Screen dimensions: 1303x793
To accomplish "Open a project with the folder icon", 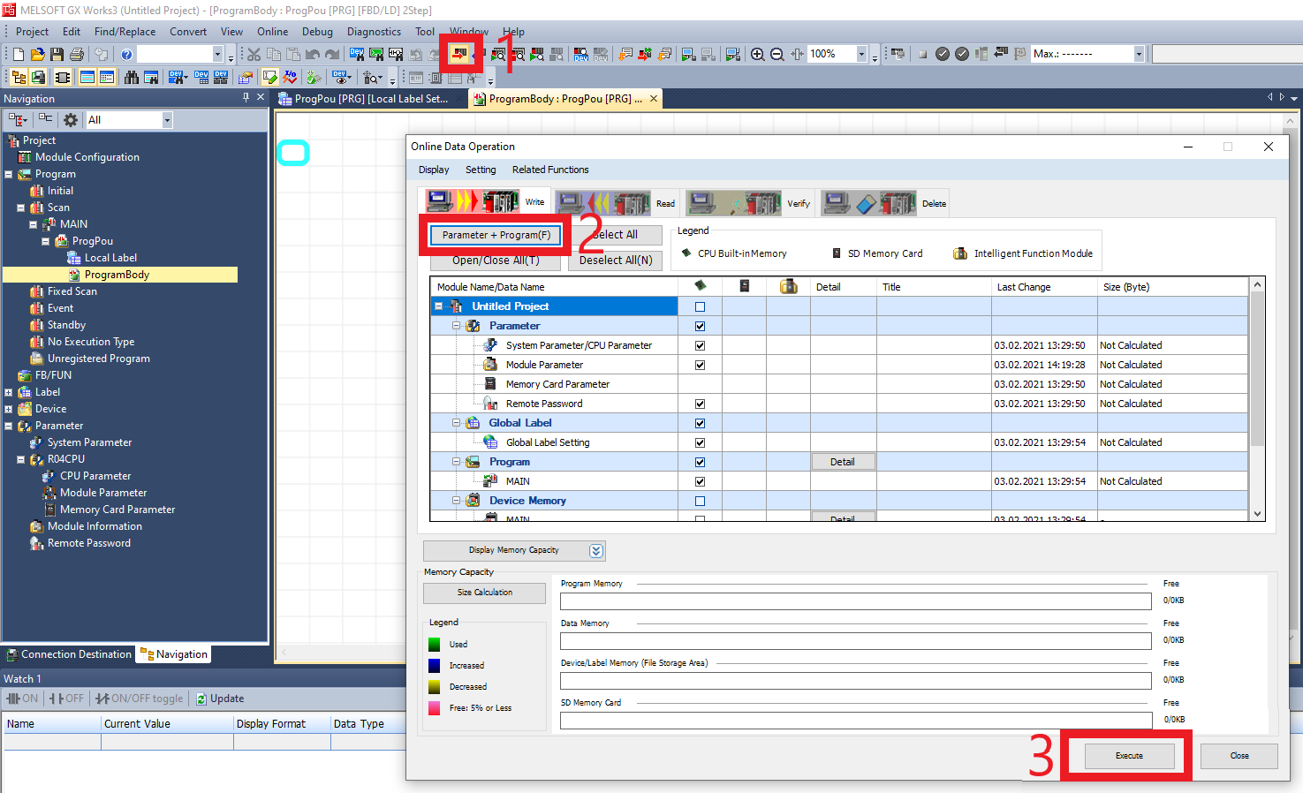I will coord(37,55).
